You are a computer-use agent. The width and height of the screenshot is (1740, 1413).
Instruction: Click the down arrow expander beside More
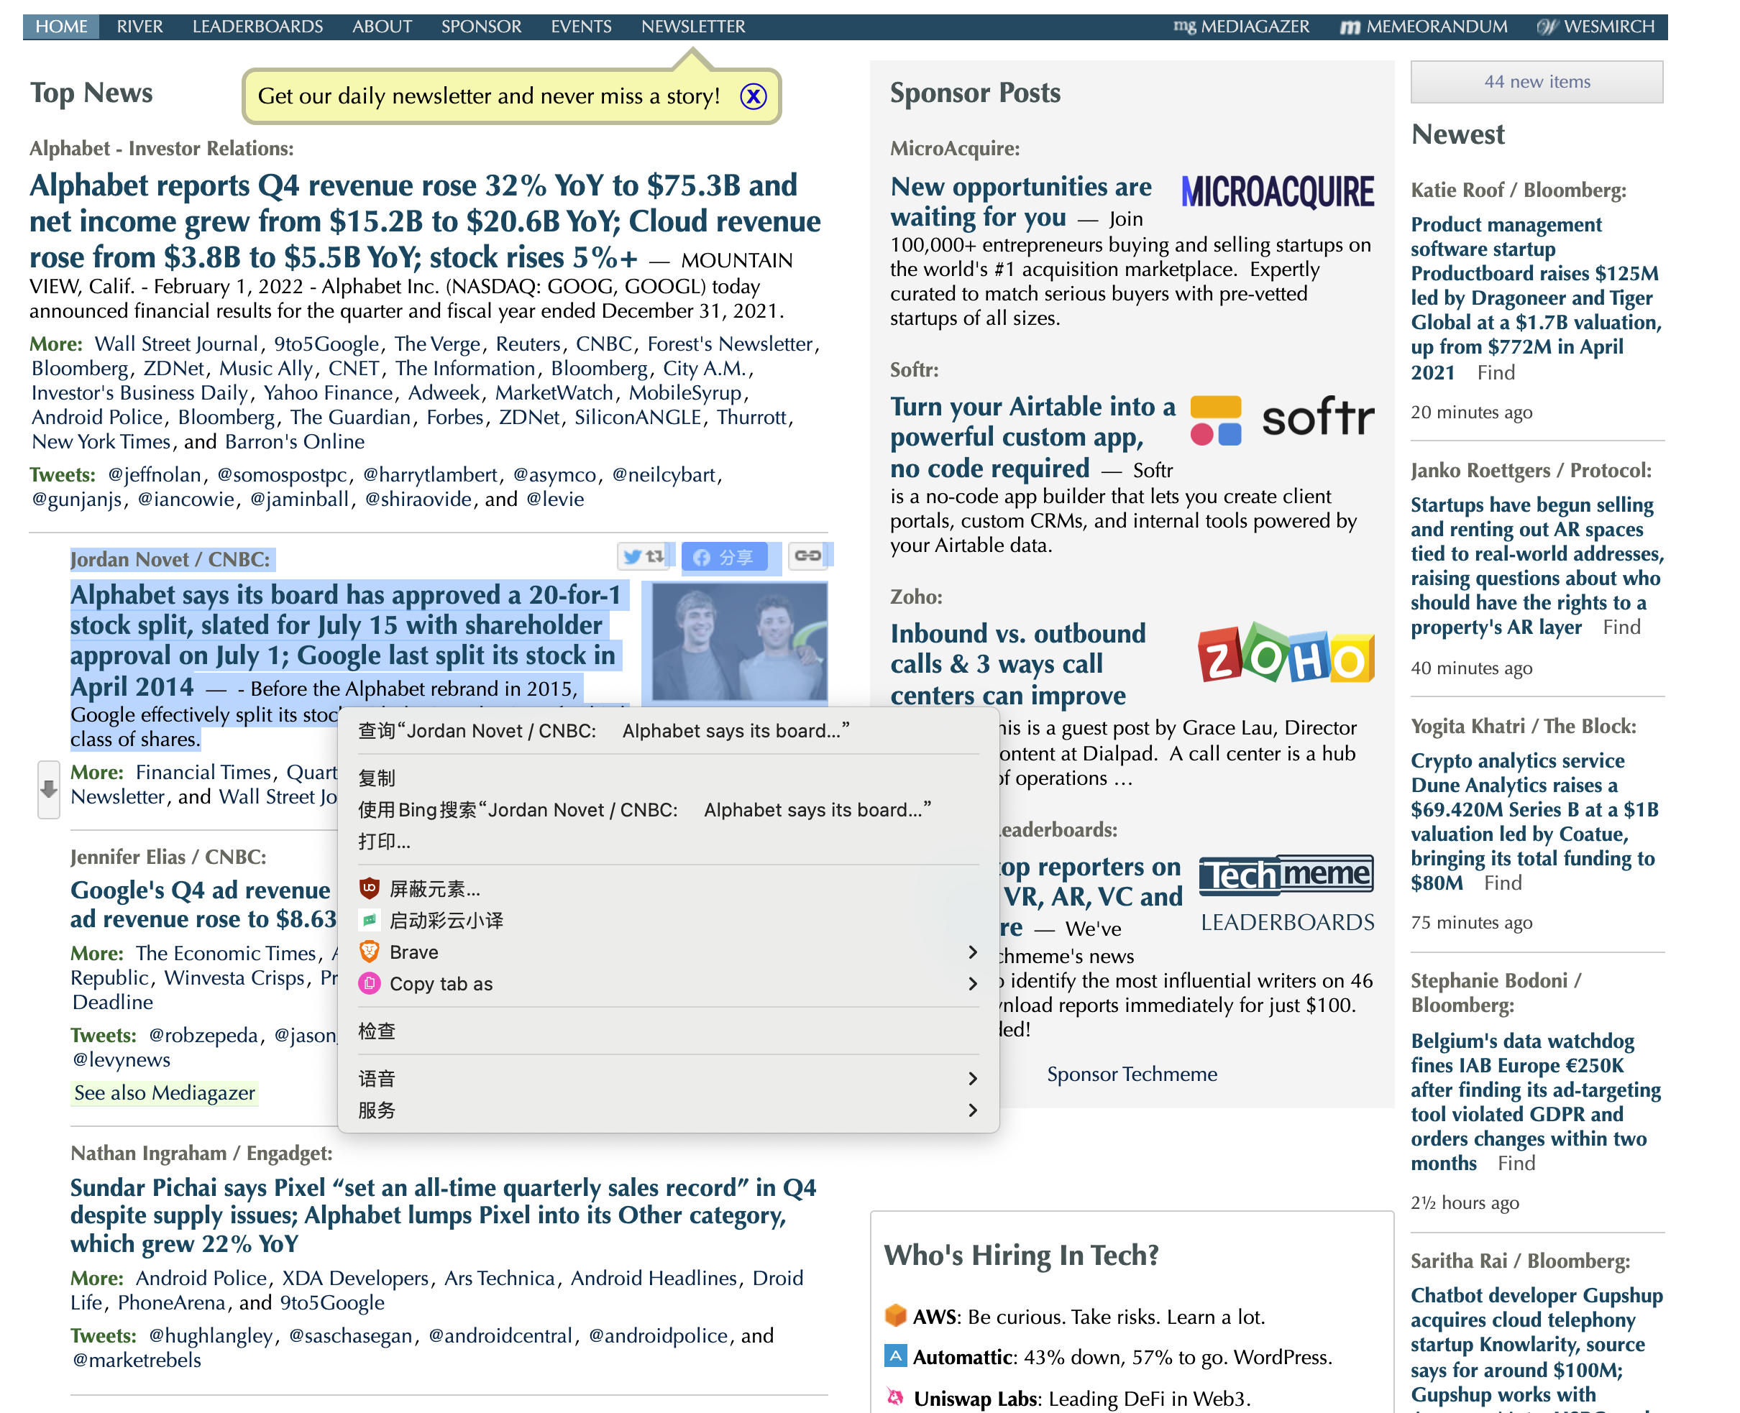coord(48,788)
